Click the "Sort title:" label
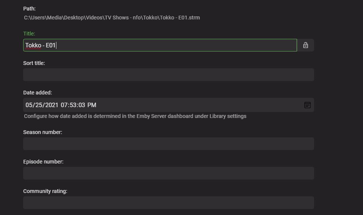Viewport: 363px width, 215px height. tap(34, 63)
